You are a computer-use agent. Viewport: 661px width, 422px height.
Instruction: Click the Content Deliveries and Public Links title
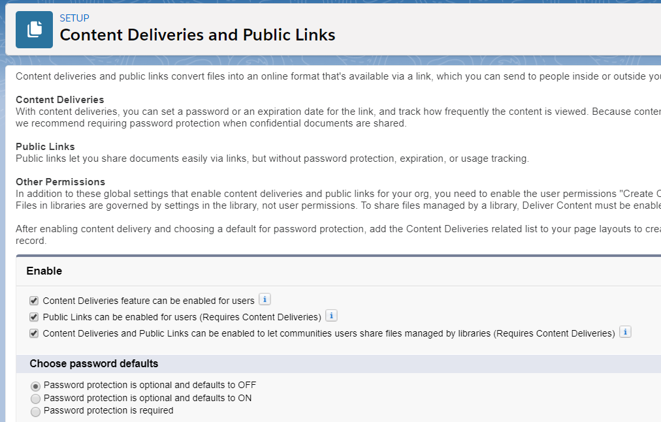[x=197, y=35]
